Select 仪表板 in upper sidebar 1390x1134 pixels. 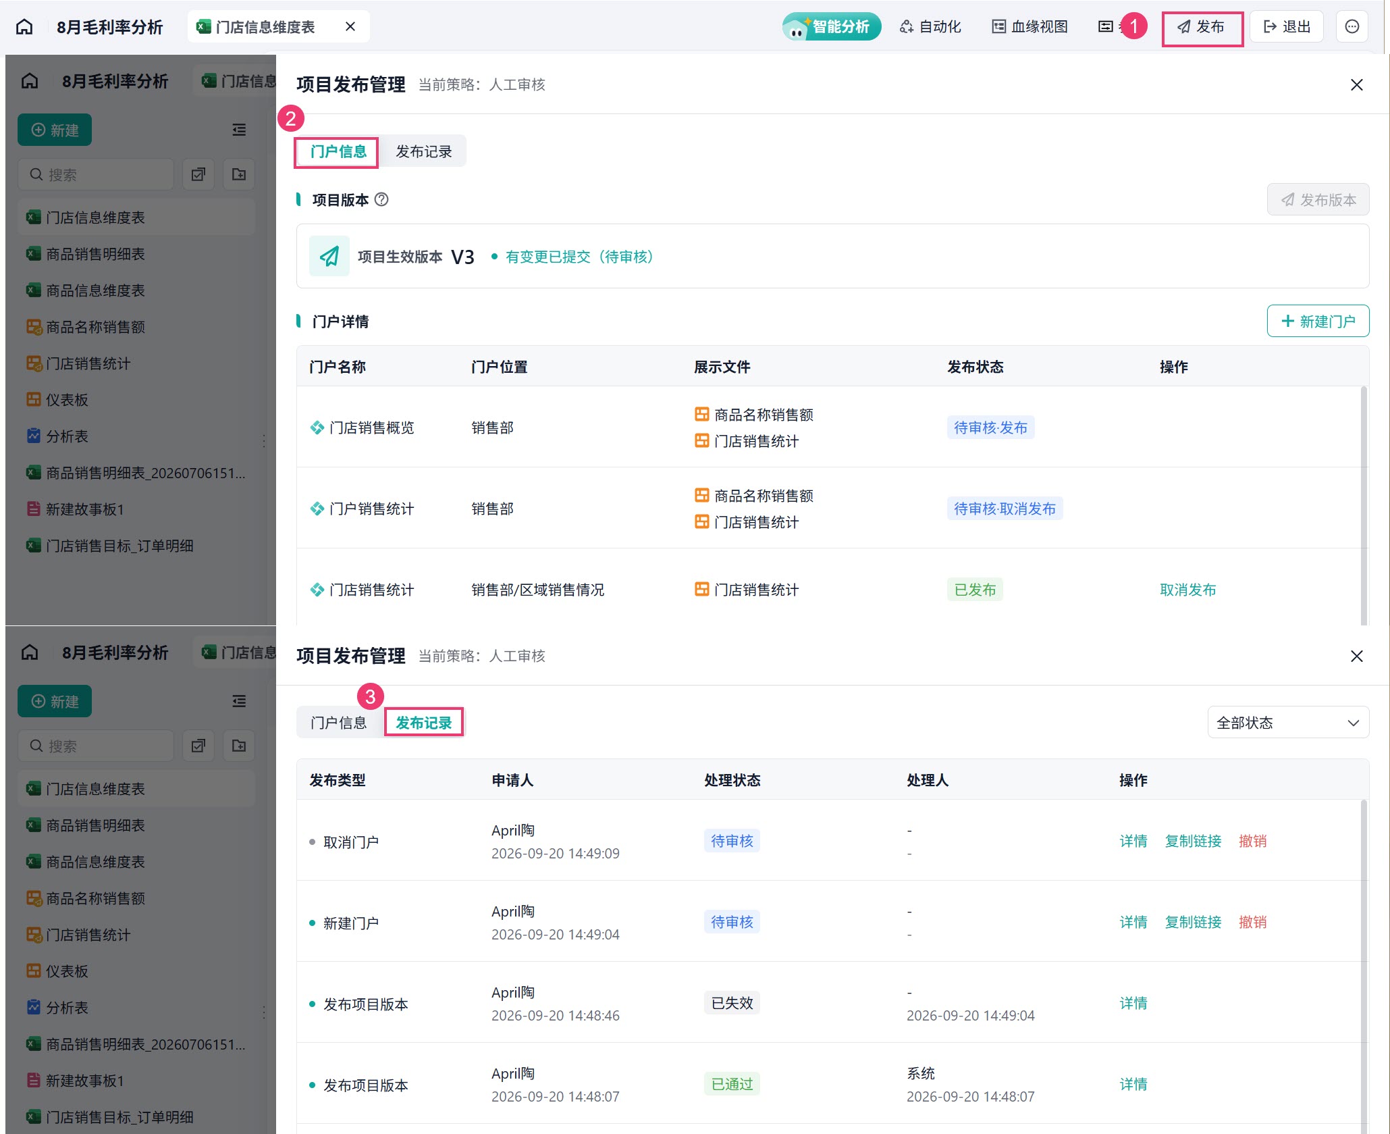point(136,400)
